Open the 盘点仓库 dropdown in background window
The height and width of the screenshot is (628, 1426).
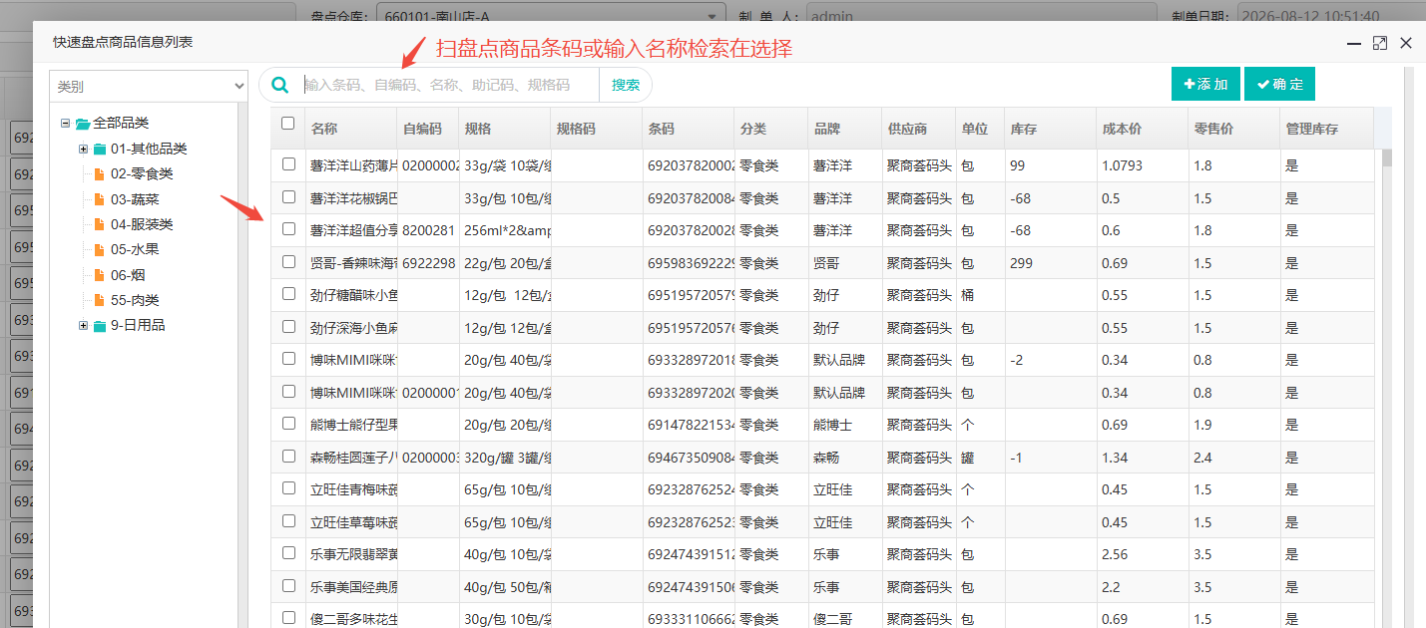pyautogui.click(x=552, y=16)
